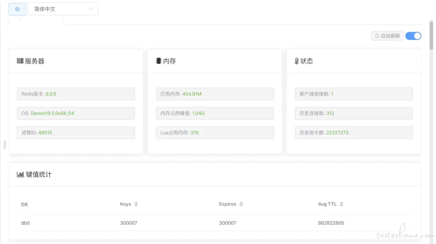Screen dimensions: 436x244
Task: Click the OS Darwin19.5.0x86_64 field
Action: 76,113
